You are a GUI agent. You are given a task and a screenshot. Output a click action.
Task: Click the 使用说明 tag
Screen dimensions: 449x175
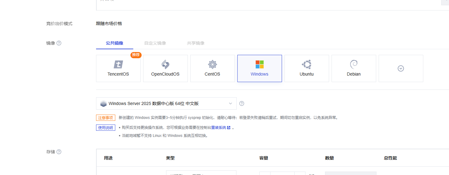pyautogui.click(x=106, y=128)
